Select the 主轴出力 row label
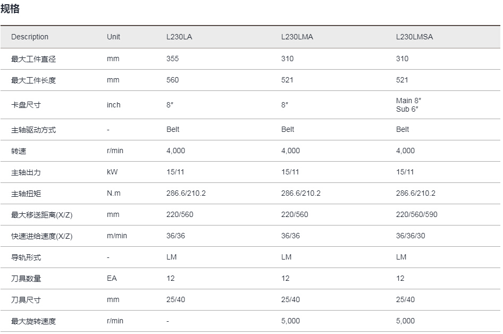The image size is (503, 334). (x=26, y=172)
